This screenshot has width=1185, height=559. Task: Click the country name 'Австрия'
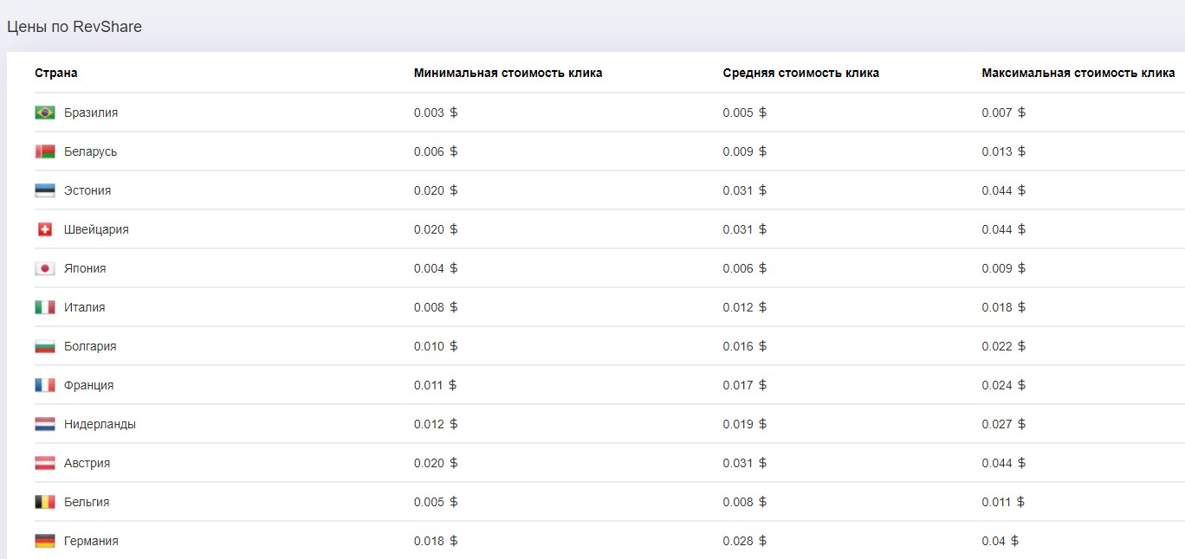[x=87, y=463]
